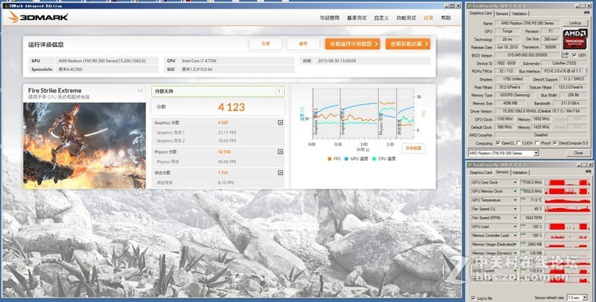This screenshot has height=302, width=596.
Task: Click the GPU Load red sensor graph
Action: 567,227
